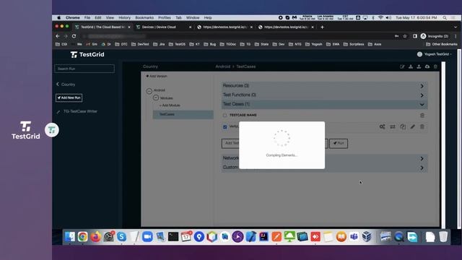Open the Other Bookmarks folder
Image resolution: width=462 pixels, height=260 pixels.
click(442, 44)
